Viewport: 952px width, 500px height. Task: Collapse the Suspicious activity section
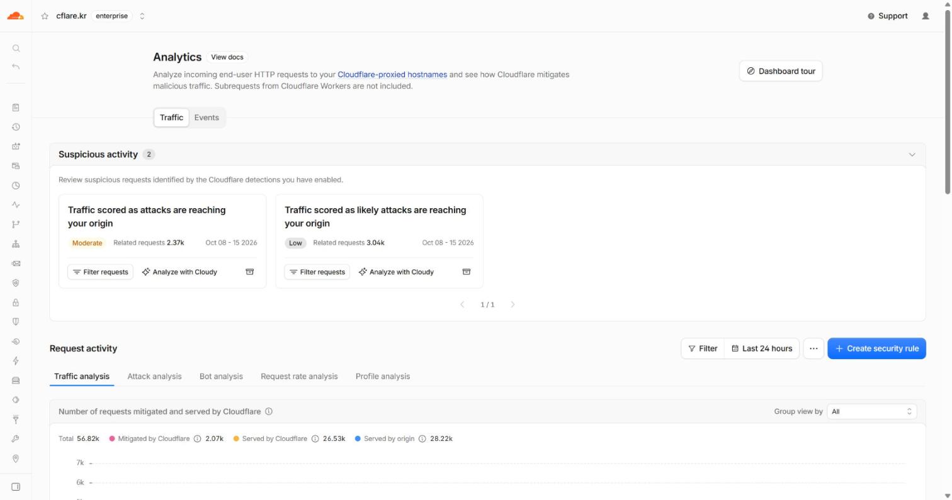(x=912, y=155)
